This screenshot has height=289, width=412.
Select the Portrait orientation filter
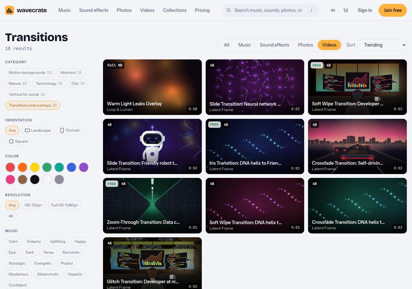(70, 130)
